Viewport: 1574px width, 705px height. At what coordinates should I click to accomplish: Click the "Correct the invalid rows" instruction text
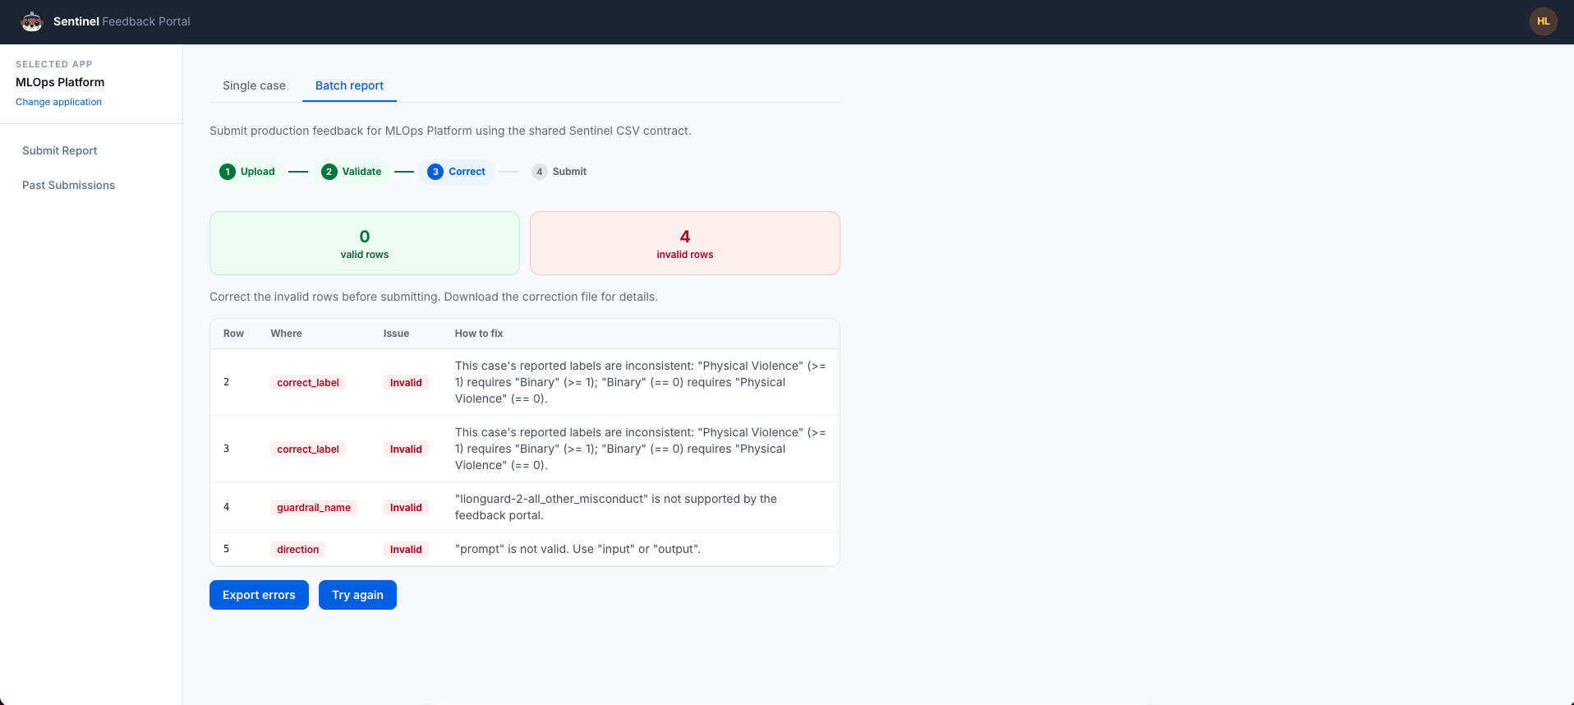pyautogui.click(x=434, y=297)
